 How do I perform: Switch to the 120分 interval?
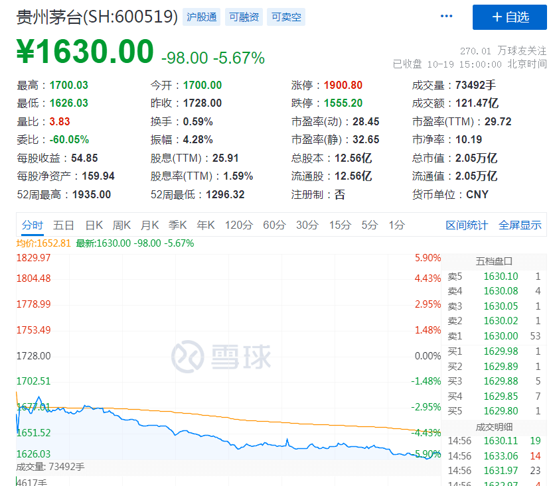238,225
